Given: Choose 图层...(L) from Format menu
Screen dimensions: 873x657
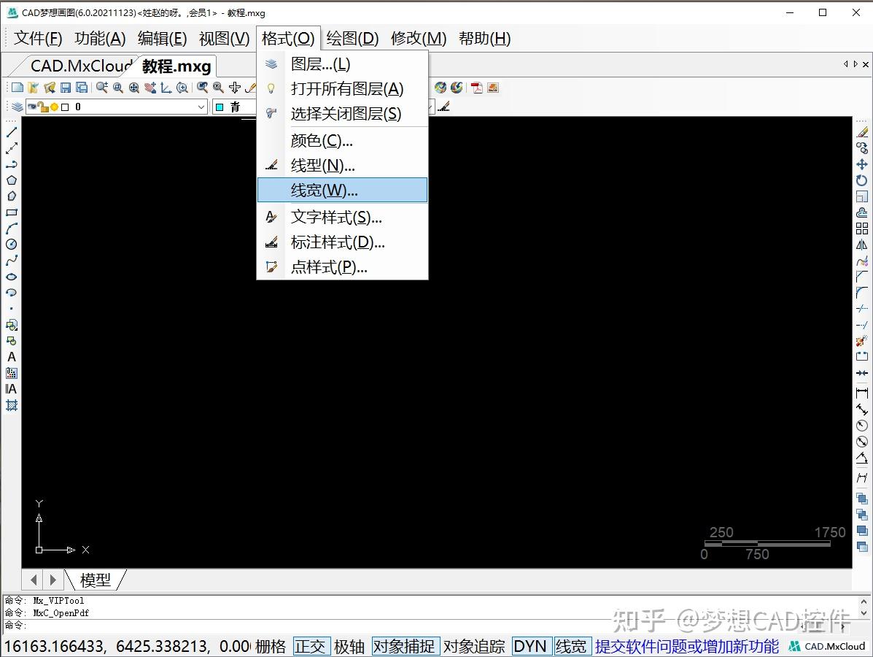Looking at the screenshot, I should click(x=342, y=64).
